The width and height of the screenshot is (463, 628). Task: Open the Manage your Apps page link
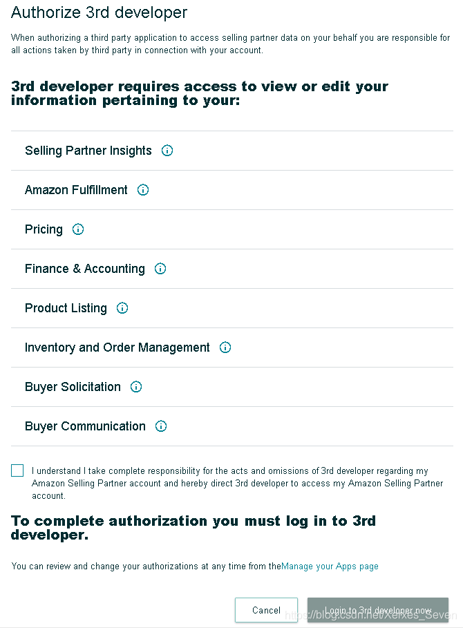click(x=330, y=567)
